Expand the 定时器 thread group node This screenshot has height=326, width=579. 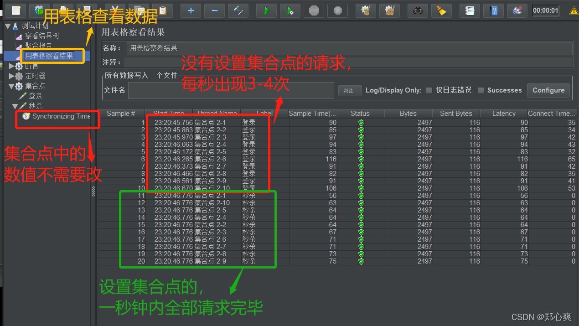click(12, 76)
